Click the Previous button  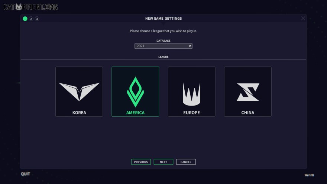pos(141,162)
